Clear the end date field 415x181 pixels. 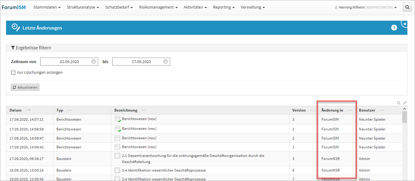166,62
